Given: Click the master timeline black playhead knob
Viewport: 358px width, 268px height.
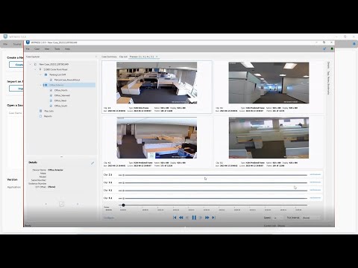Looking at the screenshot, I should 123,205.
